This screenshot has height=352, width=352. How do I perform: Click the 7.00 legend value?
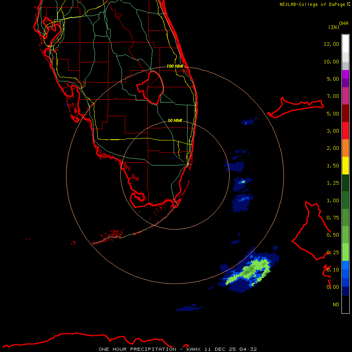pyautogui.click(x=333, y=96)
